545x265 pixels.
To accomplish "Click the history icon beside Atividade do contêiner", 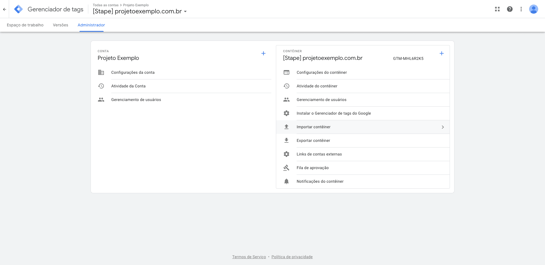I will point(286,86).
